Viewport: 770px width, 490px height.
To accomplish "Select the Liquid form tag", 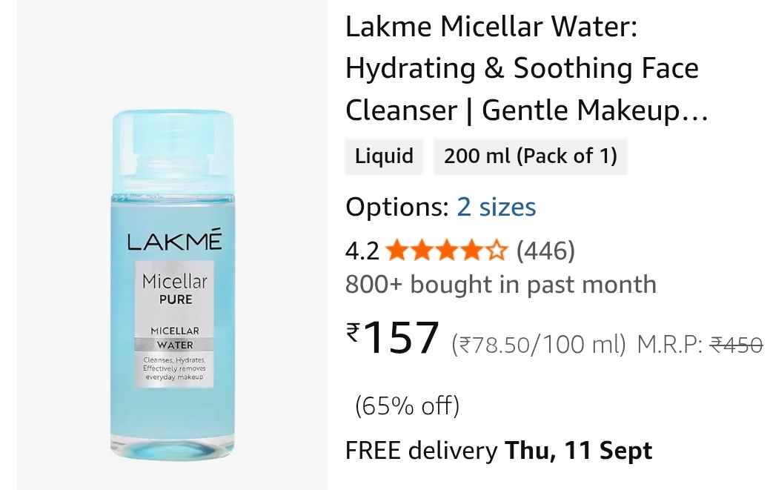I will (384, 156).
